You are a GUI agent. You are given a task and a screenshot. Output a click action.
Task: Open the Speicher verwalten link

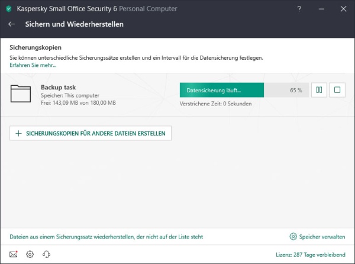pyautogui.click(x=322, y=237)
